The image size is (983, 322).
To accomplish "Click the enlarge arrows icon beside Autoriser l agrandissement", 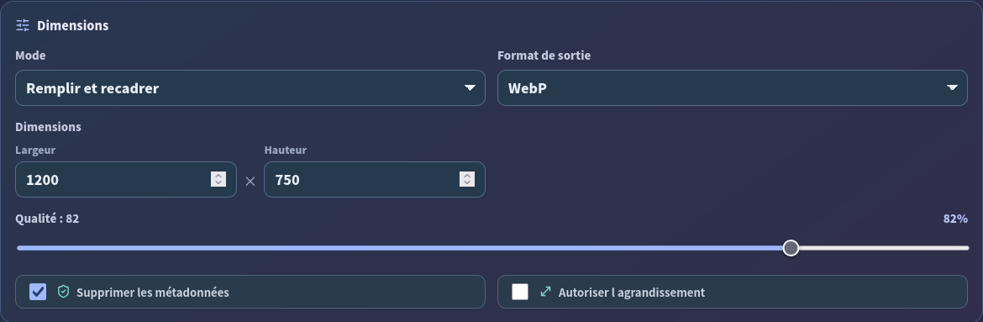I will [x=545, y=292].
